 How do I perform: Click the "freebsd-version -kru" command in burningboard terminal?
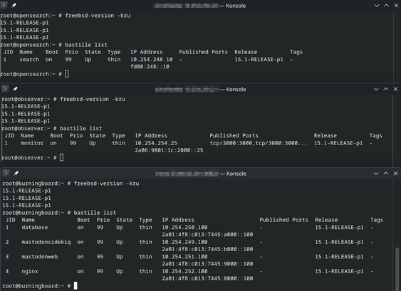(x=106, y=184)
